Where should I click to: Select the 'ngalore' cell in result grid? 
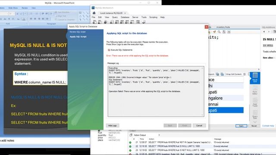pos(226,98)
